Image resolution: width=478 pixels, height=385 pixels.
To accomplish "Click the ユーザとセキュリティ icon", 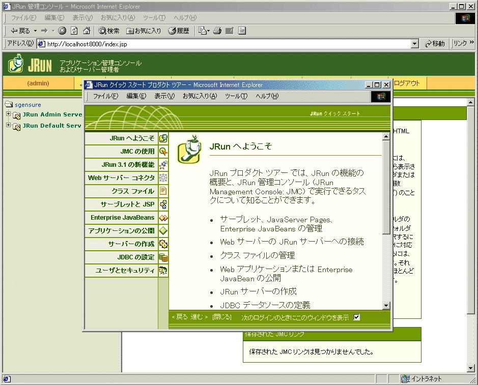I will (163, 271).
